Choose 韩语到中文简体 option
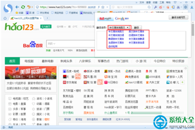Image resolution: width=195 pixels, height=130 pixels. [116, 39]
